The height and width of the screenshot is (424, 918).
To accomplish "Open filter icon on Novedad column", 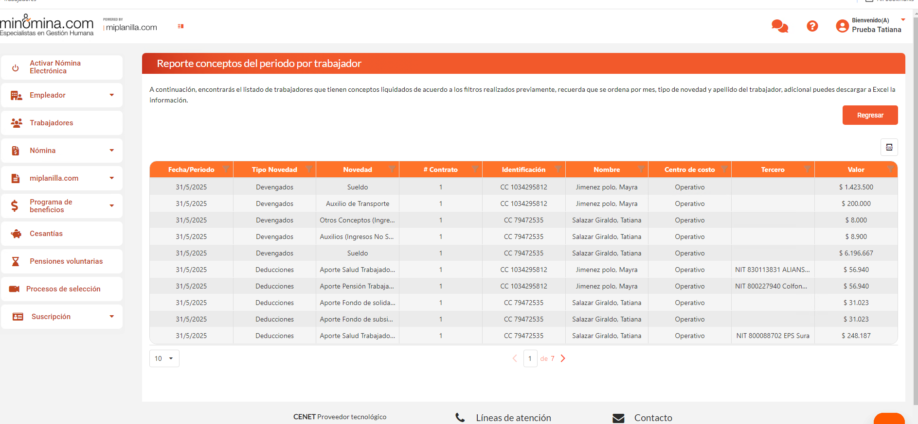I will click(x=392, y=169).
